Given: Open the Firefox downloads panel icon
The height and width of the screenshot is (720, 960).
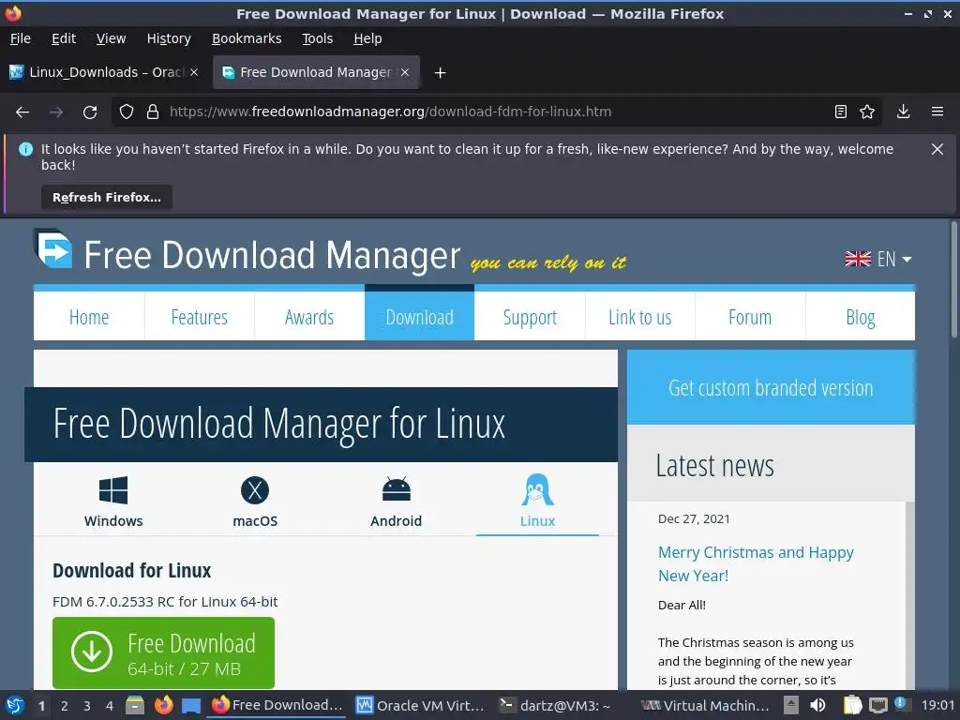Looking at the screenshot, I should tap(903, 112).
